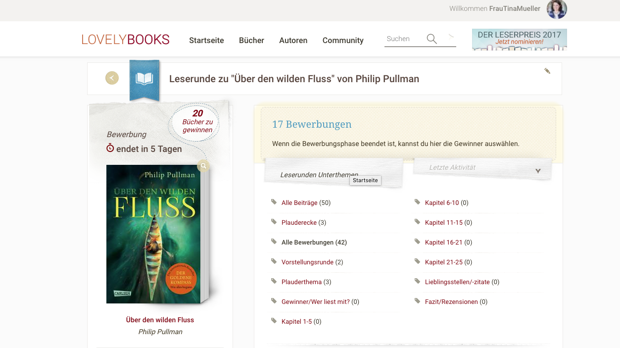Click the blue open-book bookmark icon
The height and width of the screenshot is (348, 620).
point(144,79)
